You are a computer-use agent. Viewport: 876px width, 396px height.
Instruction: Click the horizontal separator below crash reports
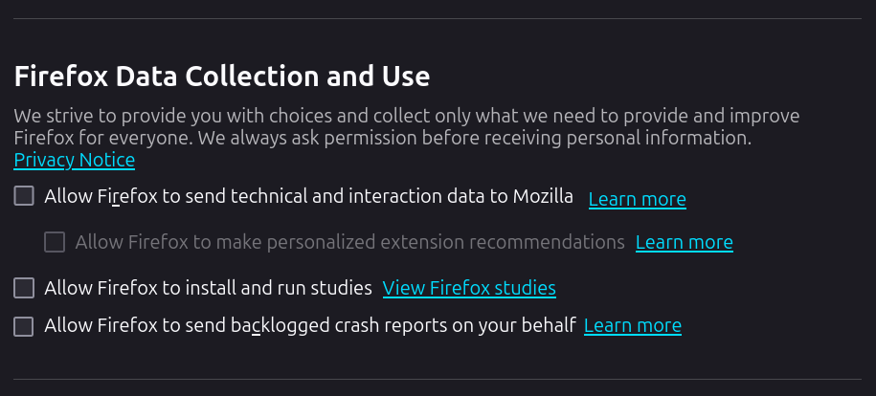click(438, 380)
